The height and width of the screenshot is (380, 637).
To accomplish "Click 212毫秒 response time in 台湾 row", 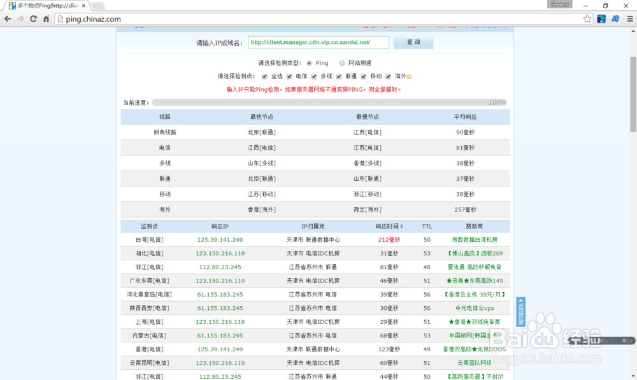I will tap(389, 239).
